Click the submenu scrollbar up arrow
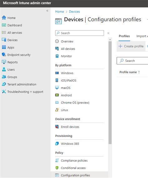148x178 pixels. (x=110, y=40)
